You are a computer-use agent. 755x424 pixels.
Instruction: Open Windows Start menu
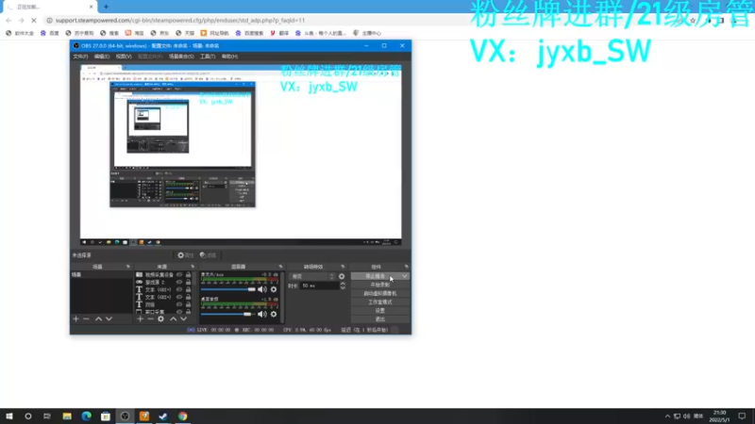(x=9, y=416)
